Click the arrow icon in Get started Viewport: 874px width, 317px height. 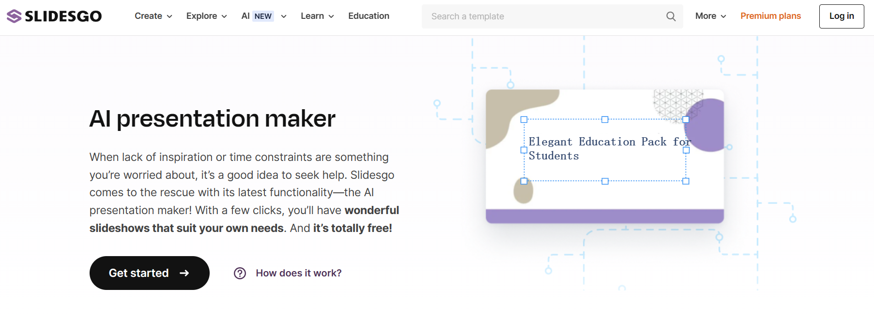click(184, 274)
